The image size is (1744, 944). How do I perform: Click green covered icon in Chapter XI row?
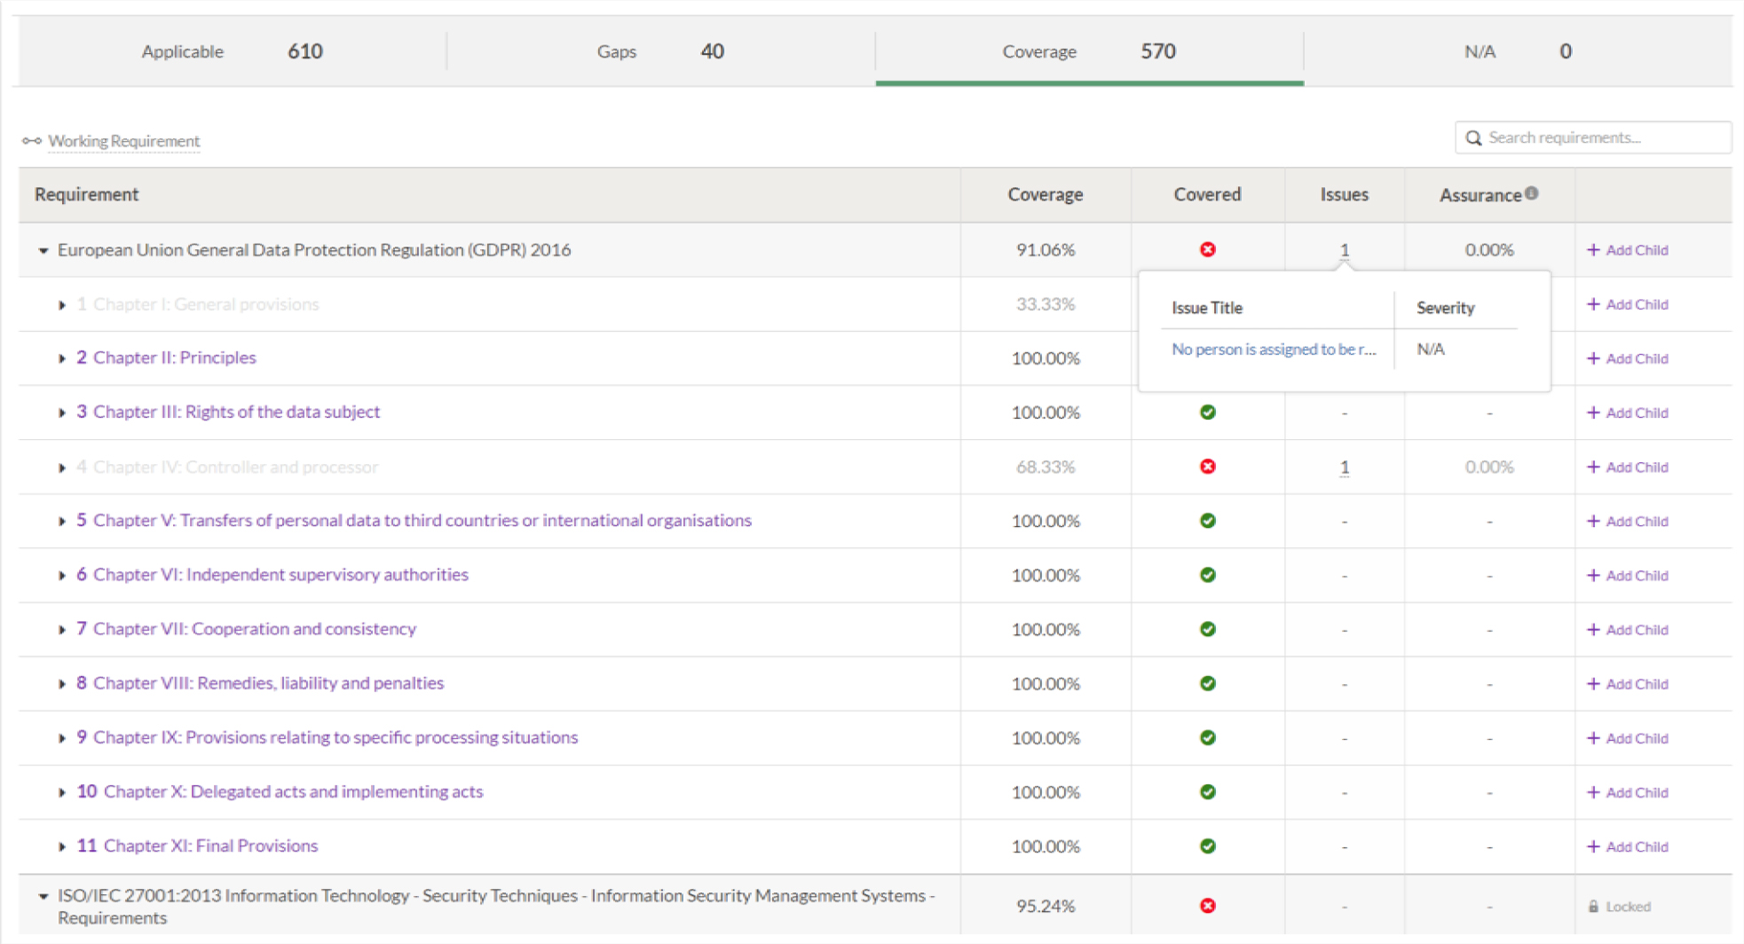tap(1207, 846)
